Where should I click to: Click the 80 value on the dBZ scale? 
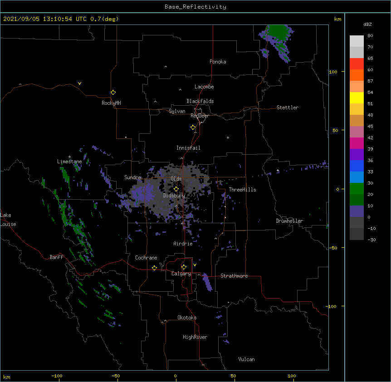(370, 36)
